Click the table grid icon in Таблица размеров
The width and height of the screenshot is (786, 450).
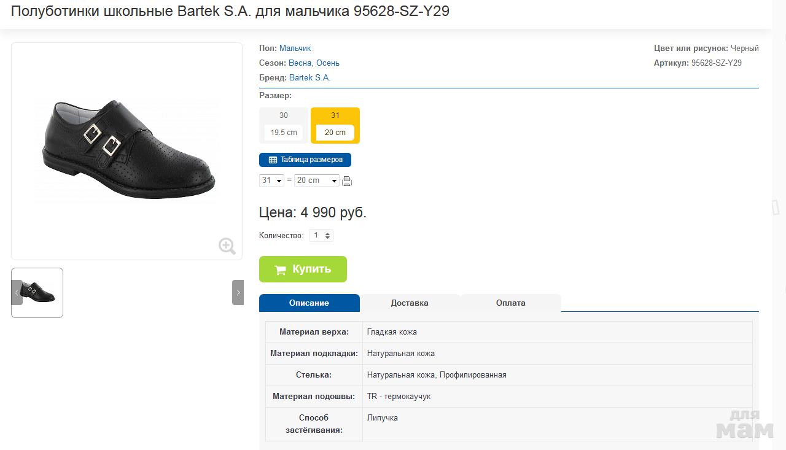(273, 160)
